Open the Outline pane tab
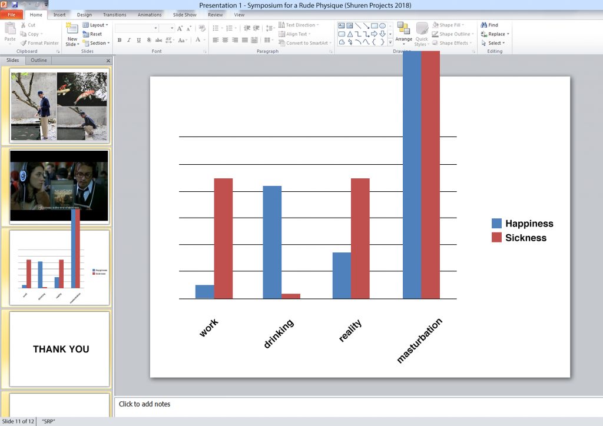This screenshot has width=603, height=426. pos(39,60)
